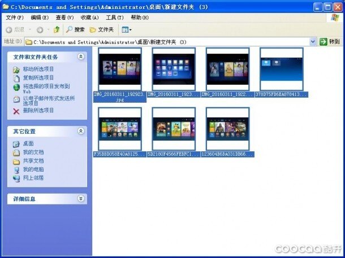Click the 我的电脑 icon in other places
This screenshot has width=345, height=258.
tap(16, 169)
